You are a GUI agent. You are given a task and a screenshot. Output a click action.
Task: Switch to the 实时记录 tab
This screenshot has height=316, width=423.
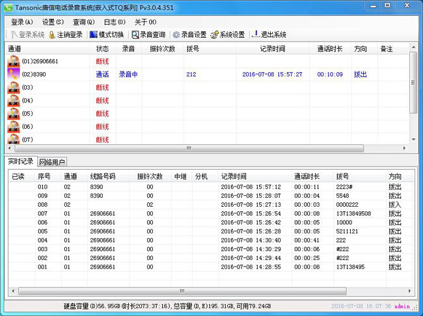coord(20,162)
